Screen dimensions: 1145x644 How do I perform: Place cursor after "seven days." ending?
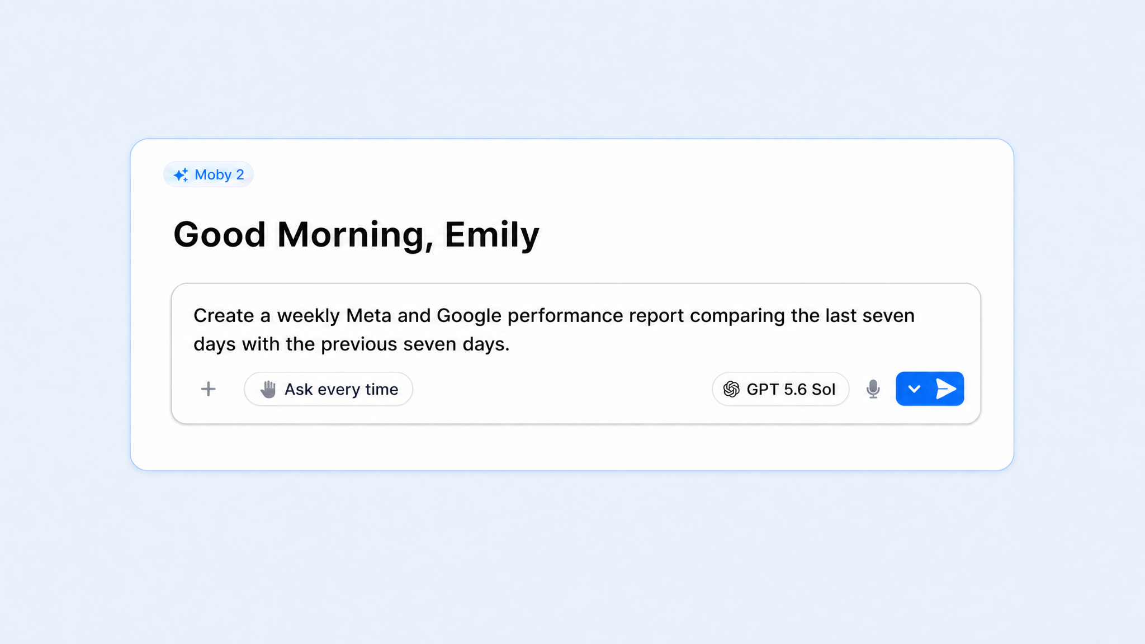511,344
